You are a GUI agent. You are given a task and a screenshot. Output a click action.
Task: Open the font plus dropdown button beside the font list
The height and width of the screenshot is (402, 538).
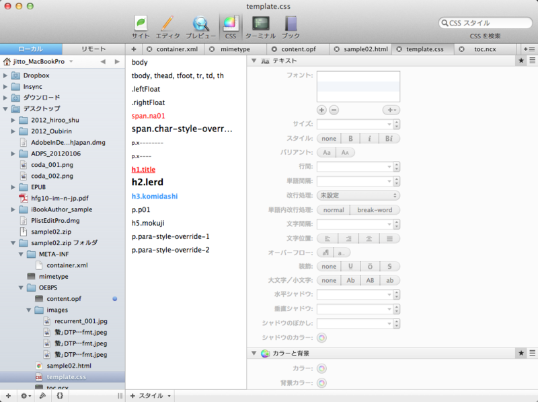point(391,110)
